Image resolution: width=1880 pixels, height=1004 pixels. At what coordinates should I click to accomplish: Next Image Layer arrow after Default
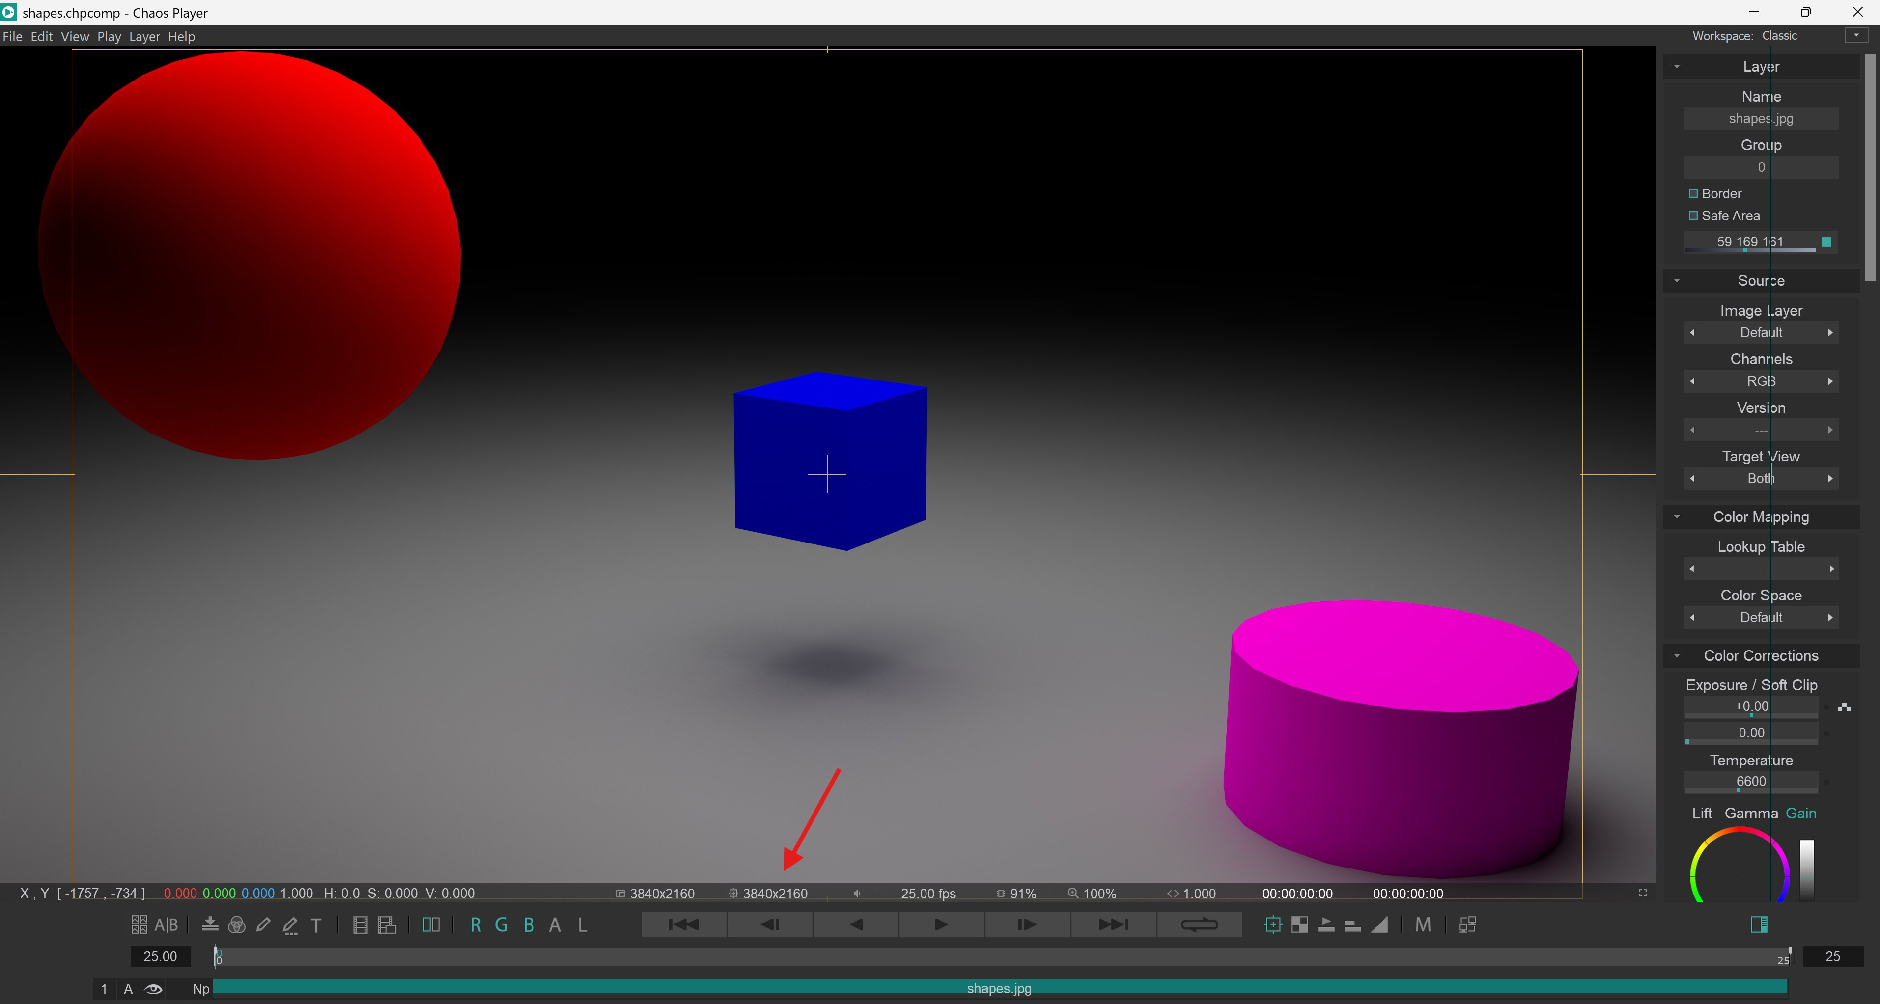click(x=1830, y=332)
